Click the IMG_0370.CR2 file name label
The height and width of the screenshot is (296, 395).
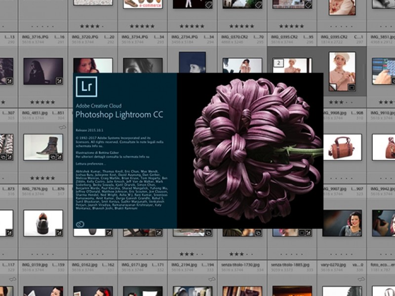click(x=235, y=37)
